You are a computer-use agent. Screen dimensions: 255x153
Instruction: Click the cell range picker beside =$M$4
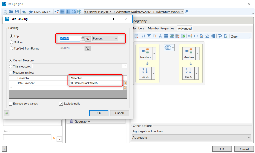click(88, 39)
